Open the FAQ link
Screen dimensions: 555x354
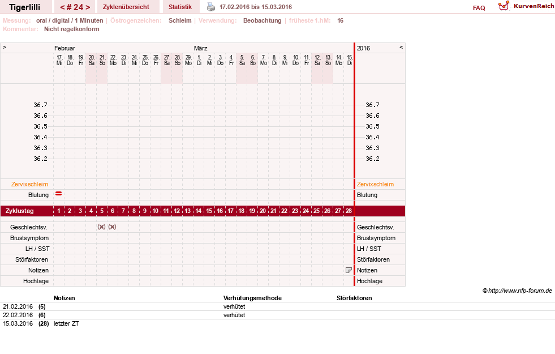pyautogui.click(x=479, y=8)
